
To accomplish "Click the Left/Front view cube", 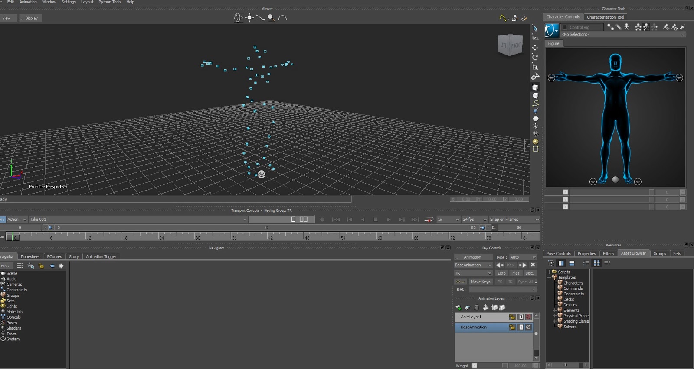I will (x=510, y=45).
